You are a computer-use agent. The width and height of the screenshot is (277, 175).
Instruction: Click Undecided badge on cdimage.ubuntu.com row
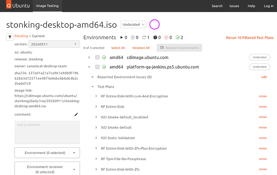click(x=259, y=57)
